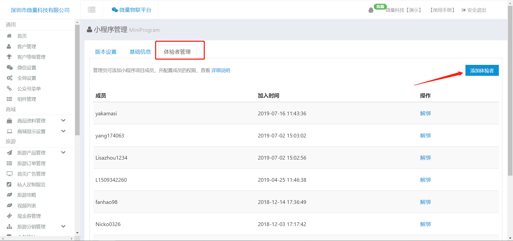The width and height of the screenshot is (513, 241).
Task: Unbind Lisazhou1234 via its 解绑 link
Action: (425, 158)
